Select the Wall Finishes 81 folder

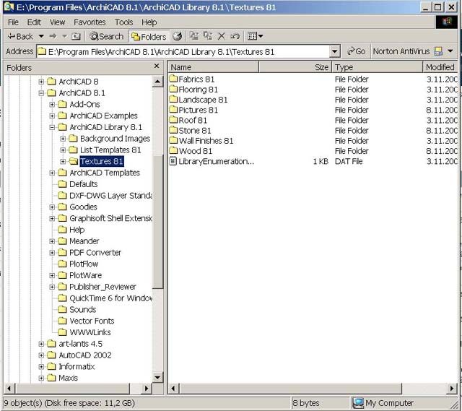[201, 141]
